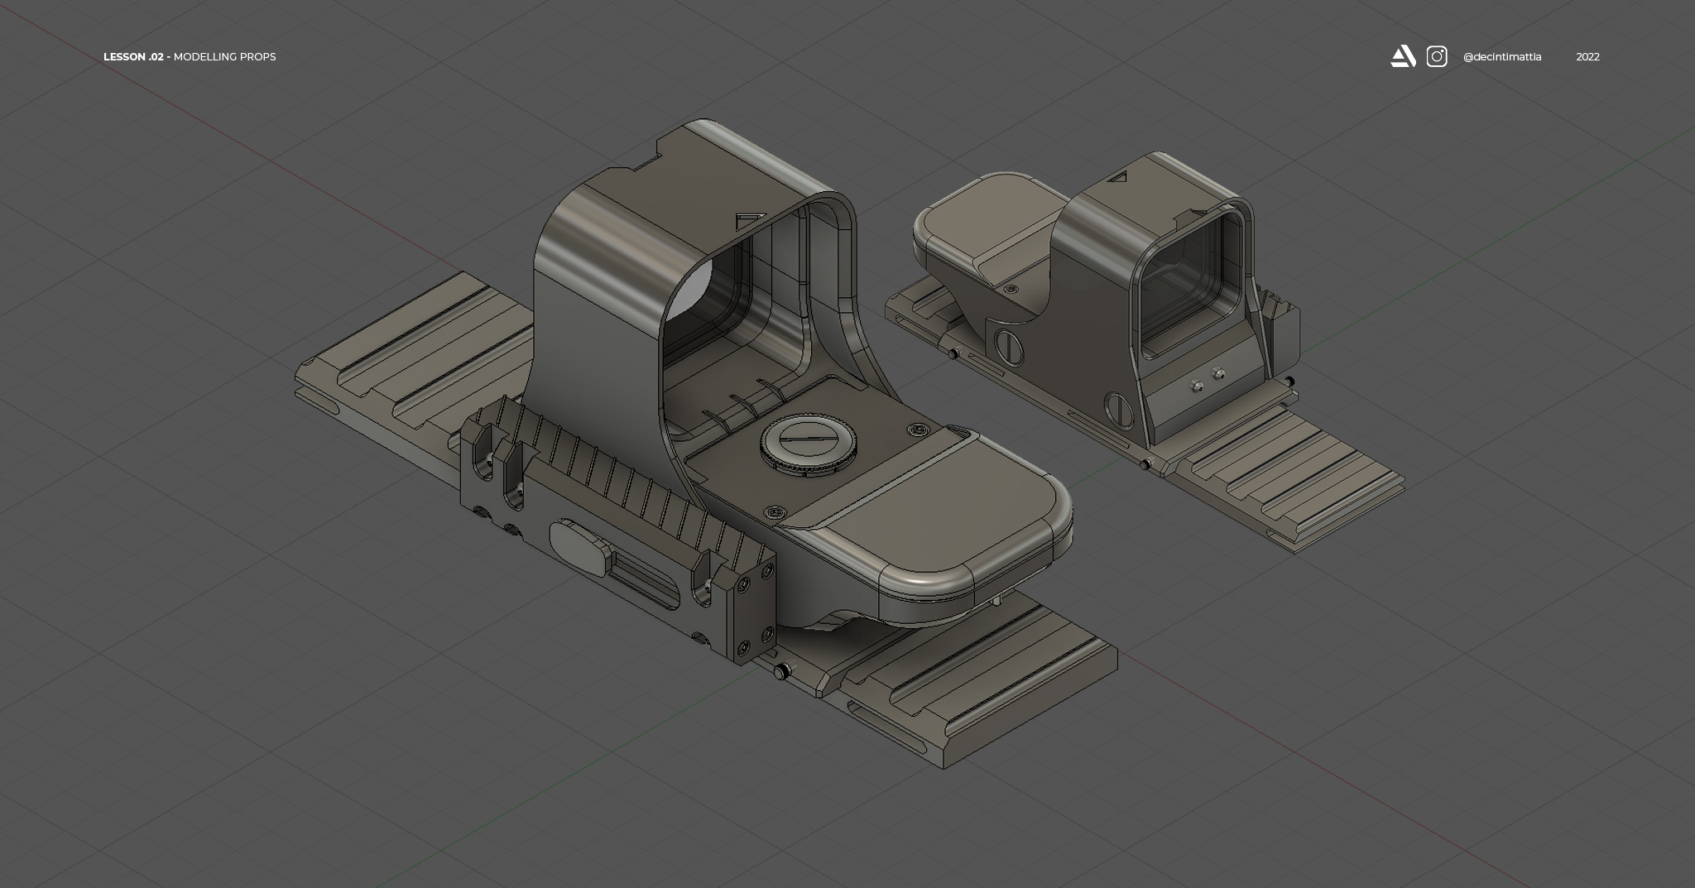The width and height of the screenshot is (1695, 888).
Task: Click the triangle marking atop the small sight
Action: [x=1118, y=175]
